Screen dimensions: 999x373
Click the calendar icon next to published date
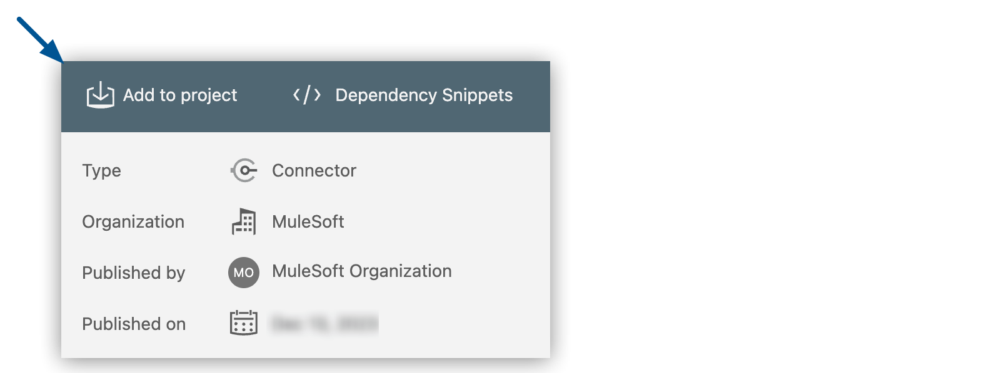pyautogui.click(x=244, y=323)
